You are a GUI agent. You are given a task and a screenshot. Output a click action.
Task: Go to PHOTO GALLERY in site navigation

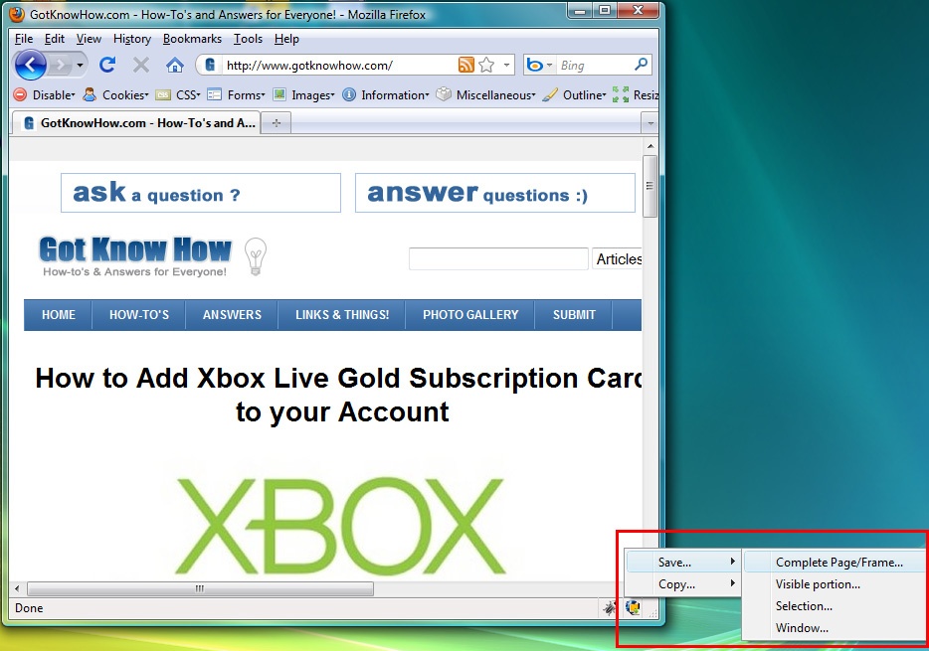[470, 315]
